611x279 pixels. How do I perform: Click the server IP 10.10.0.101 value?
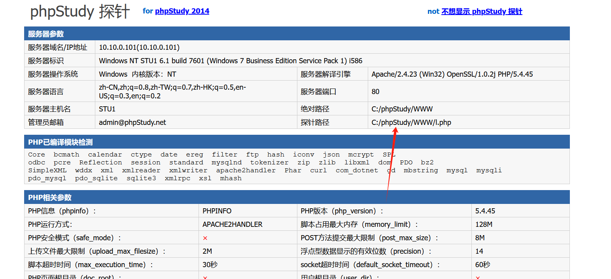point(139,47)
